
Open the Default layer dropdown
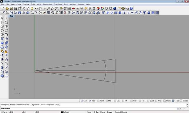click(65, 112)
